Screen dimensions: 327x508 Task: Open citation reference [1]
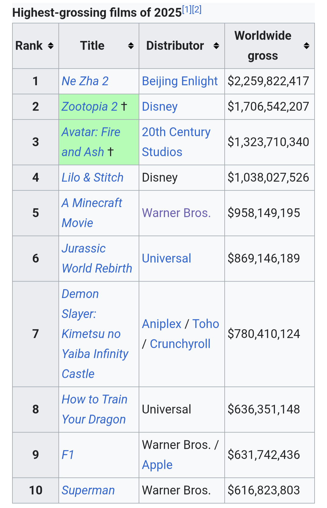187,10
